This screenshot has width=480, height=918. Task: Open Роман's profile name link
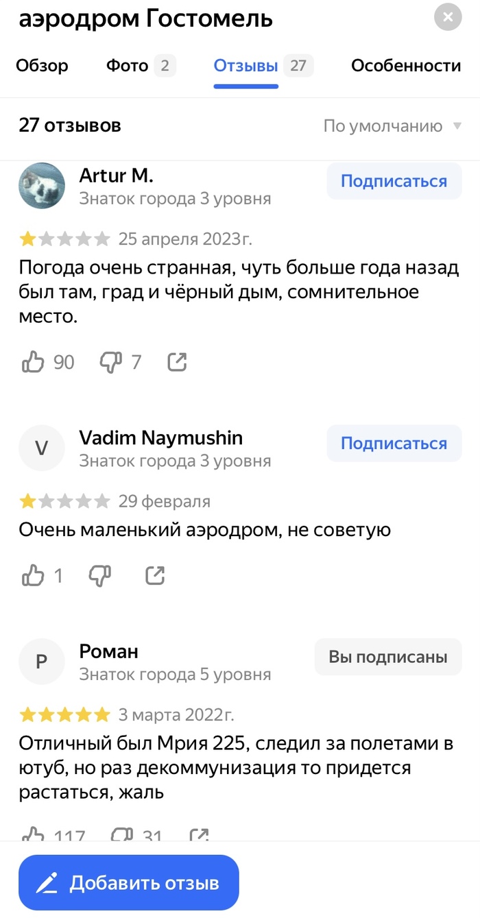[x=109, y=651]
